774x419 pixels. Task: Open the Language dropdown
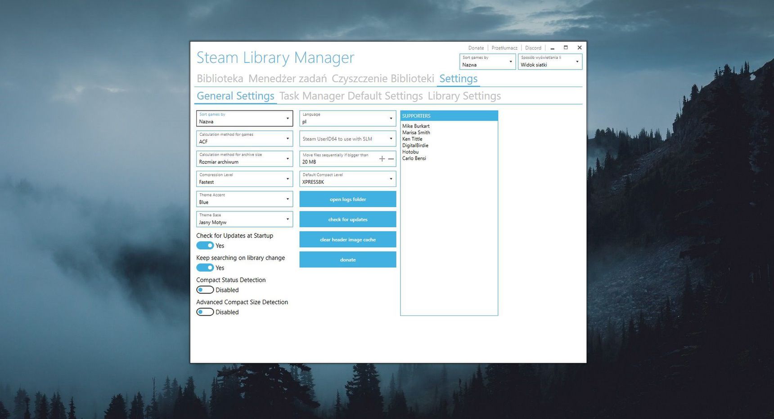[348, 118]
